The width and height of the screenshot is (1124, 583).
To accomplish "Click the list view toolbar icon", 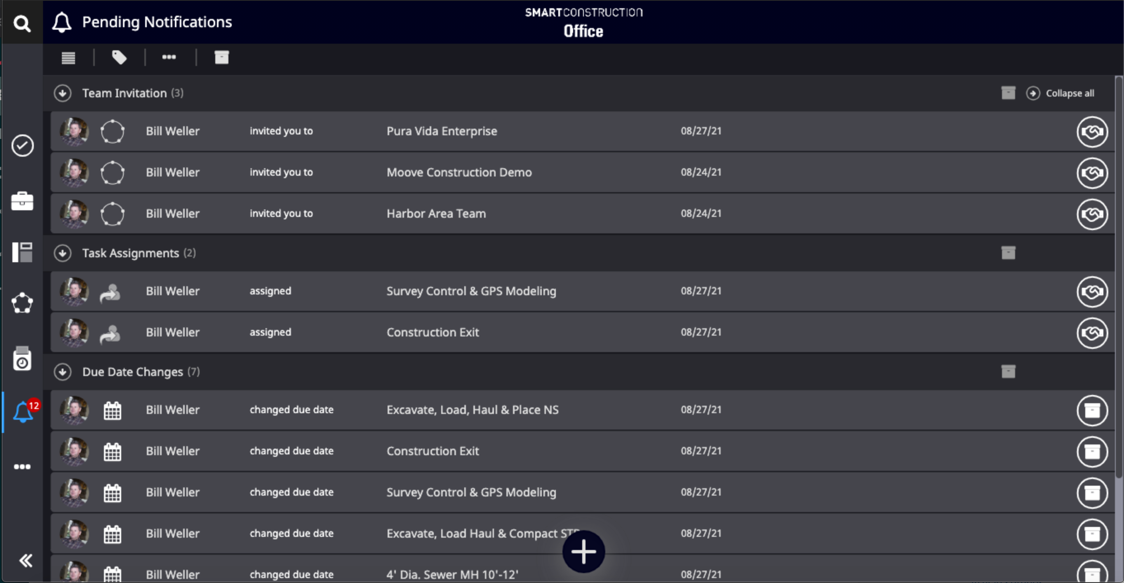I will click(68, 58).
